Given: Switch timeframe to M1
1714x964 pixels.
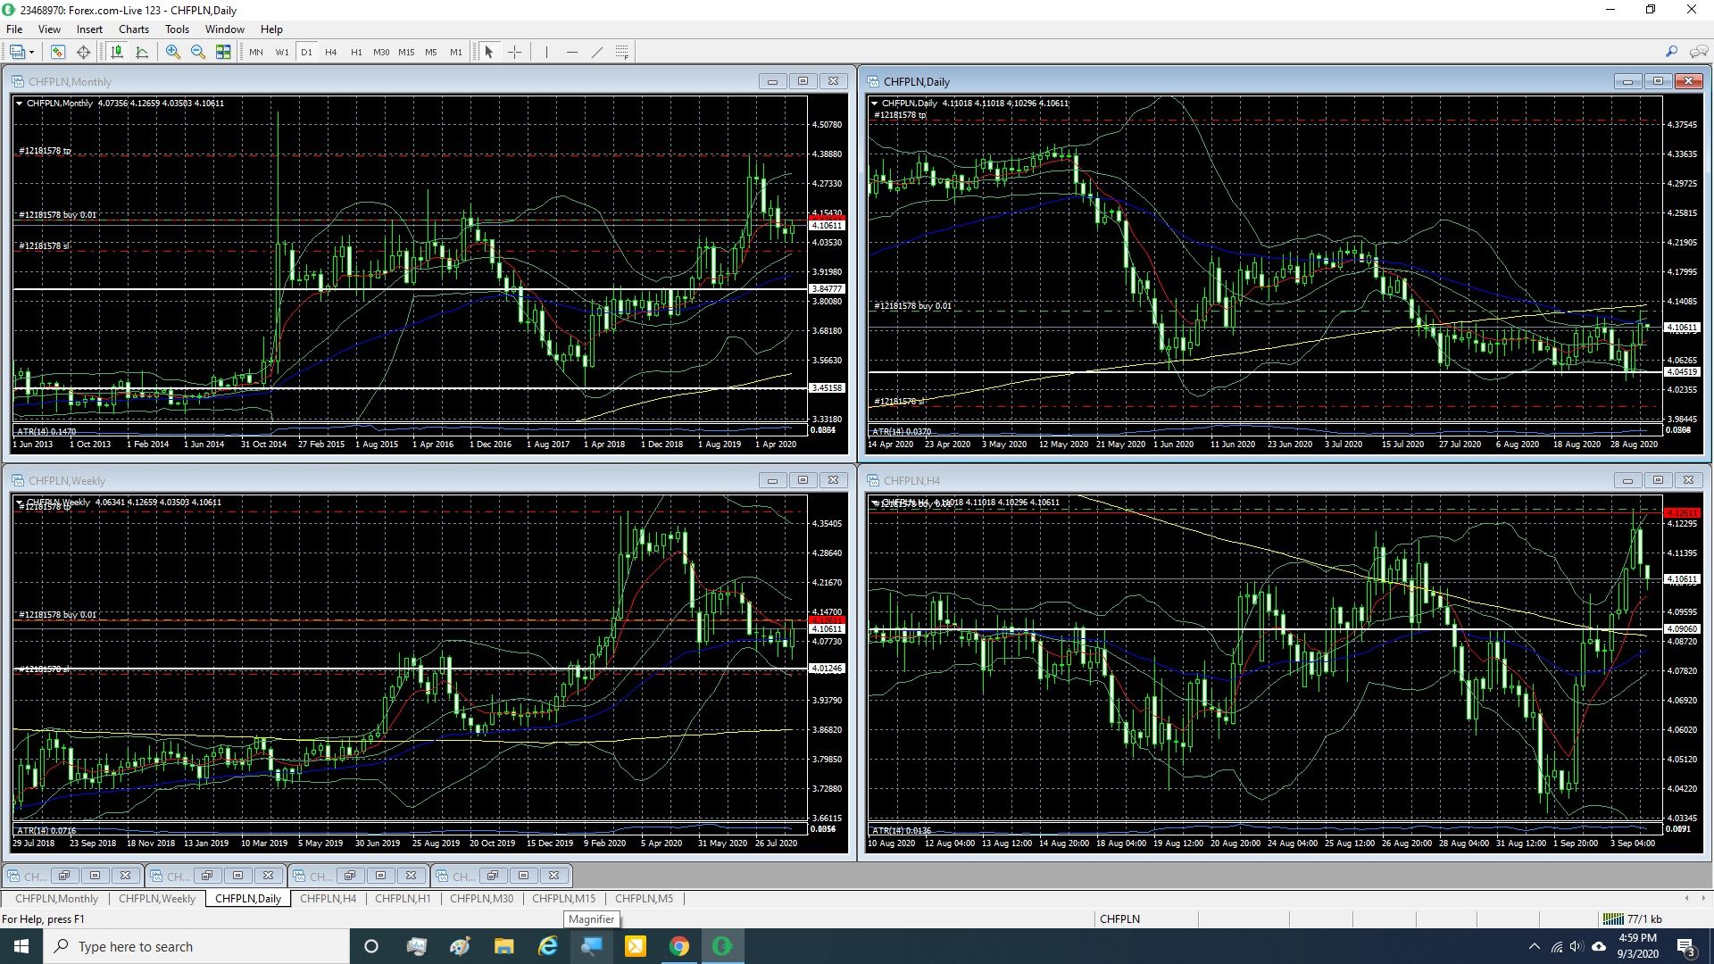Looking at the screenshot, I should 456,52.
